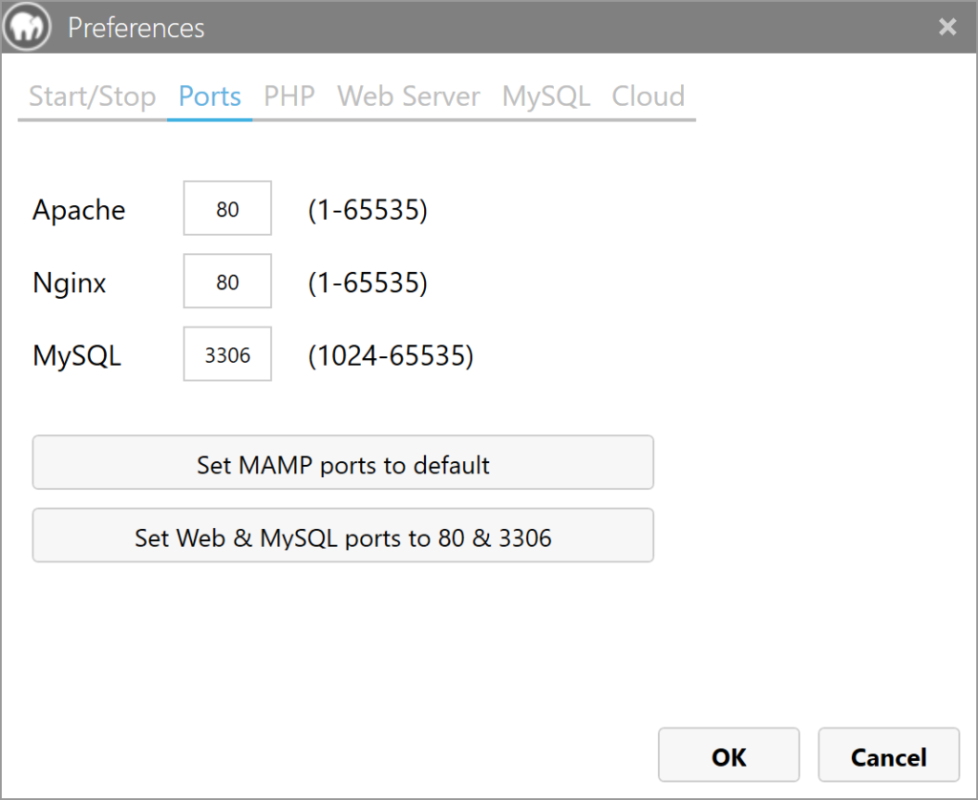Image resolution: width=978 pixels, height=800 pixels.
Task: Close the Preferences dialog with the X
Action: 946,27
